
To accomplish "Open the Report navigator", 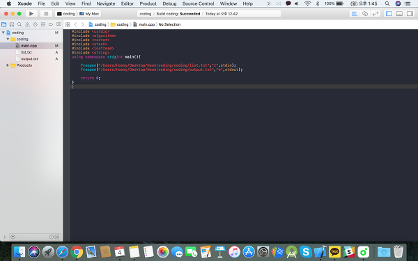I will pos(59,24).
